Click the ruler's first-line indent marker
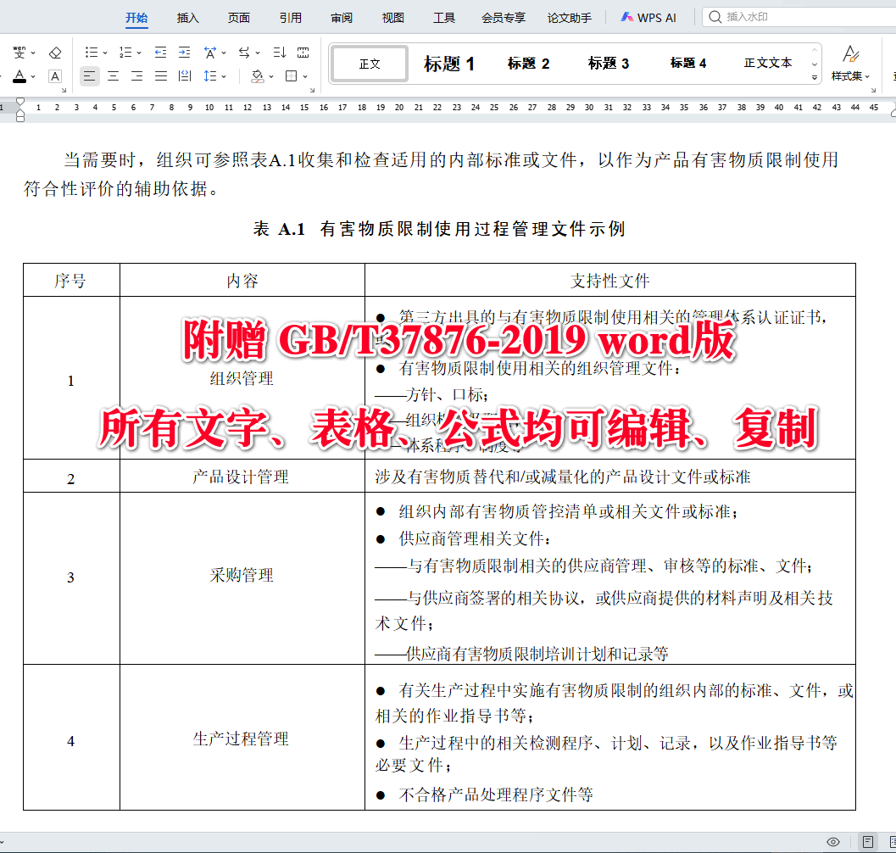This screenshot has width=896, height=853. click(x=20, y=102)
